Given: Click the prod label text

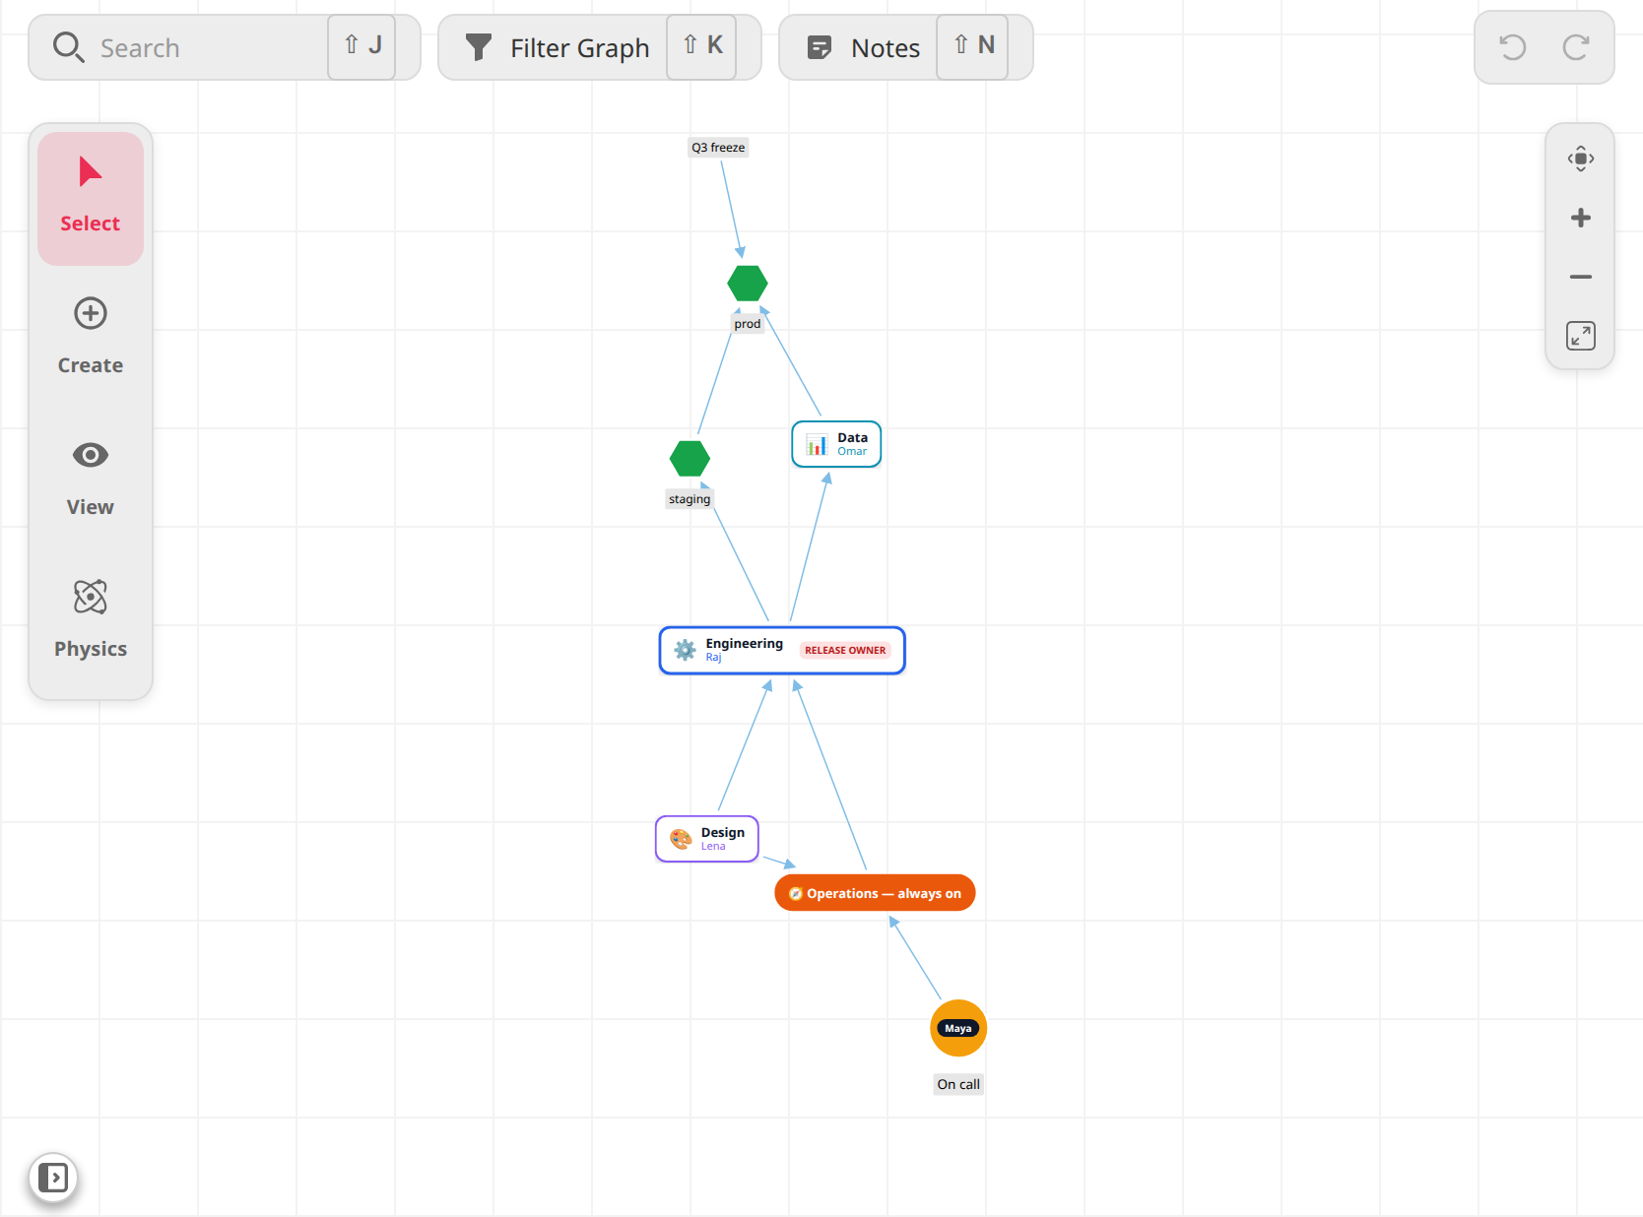Looking at the screenshot, I should click(x=748, y=324).
